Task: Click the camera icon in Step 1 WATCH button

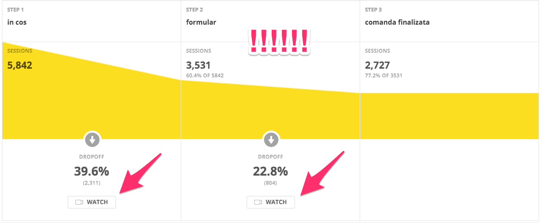Action: [x=79, y=202]
